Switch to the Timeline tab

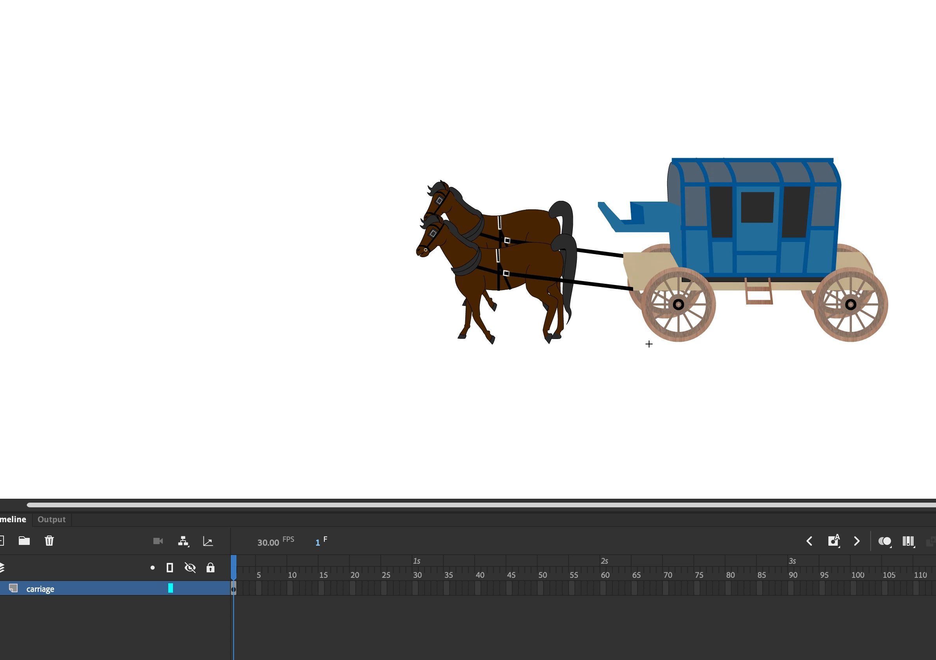pos(13,519)
